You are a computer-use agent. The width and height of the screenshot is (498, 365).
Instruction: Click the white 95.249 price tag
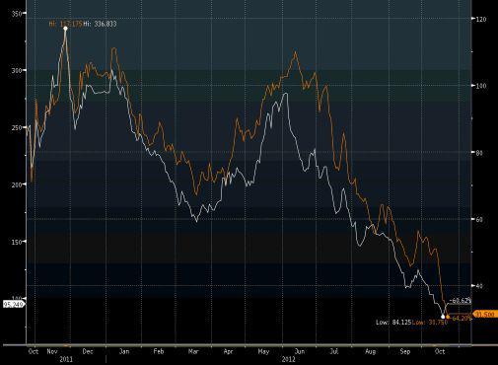pos(14,305)
